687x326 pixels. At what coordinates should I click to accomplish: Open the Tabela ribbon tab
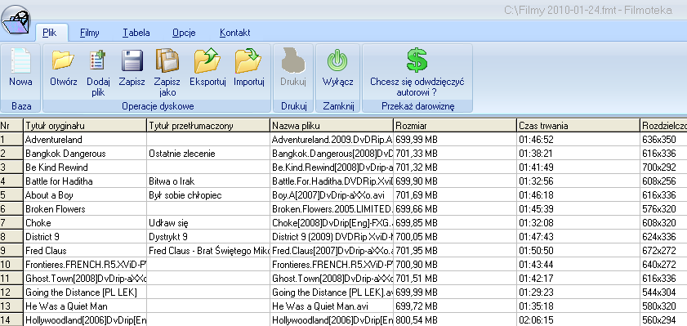click(x=136, y=33)
